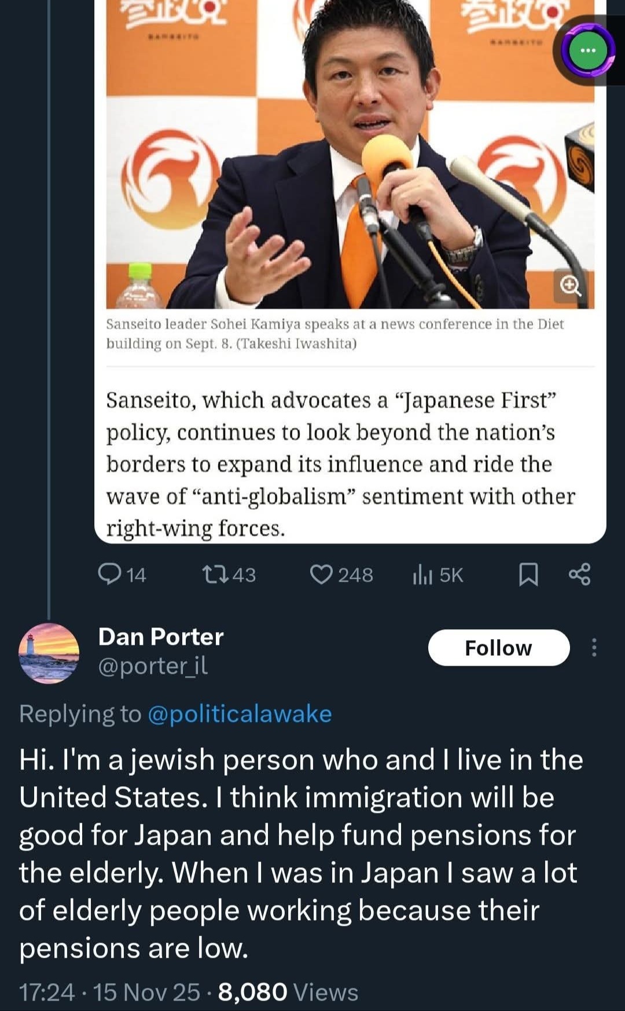
Task: Tap the 8,080 Views count
Action: coord(288,992)
